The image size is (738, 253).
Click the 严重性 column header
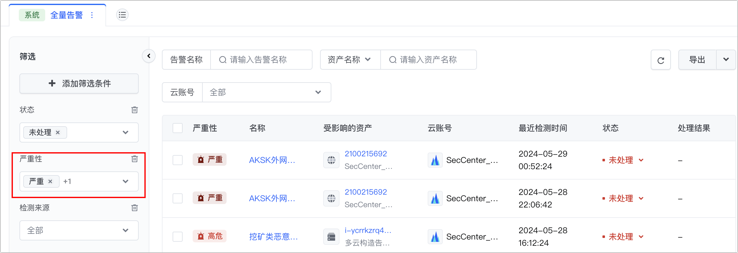point(205,128)
